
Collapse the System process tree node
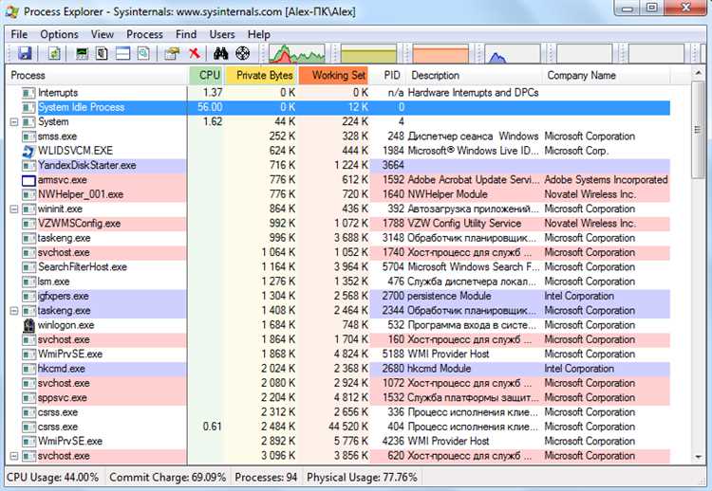click(14, 122)
